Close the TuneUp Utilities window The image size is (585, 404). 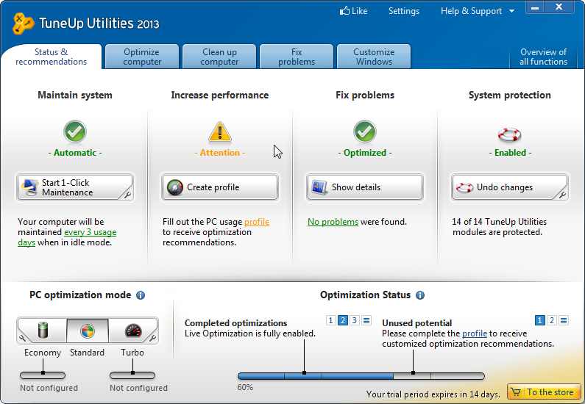pos(559,7)
